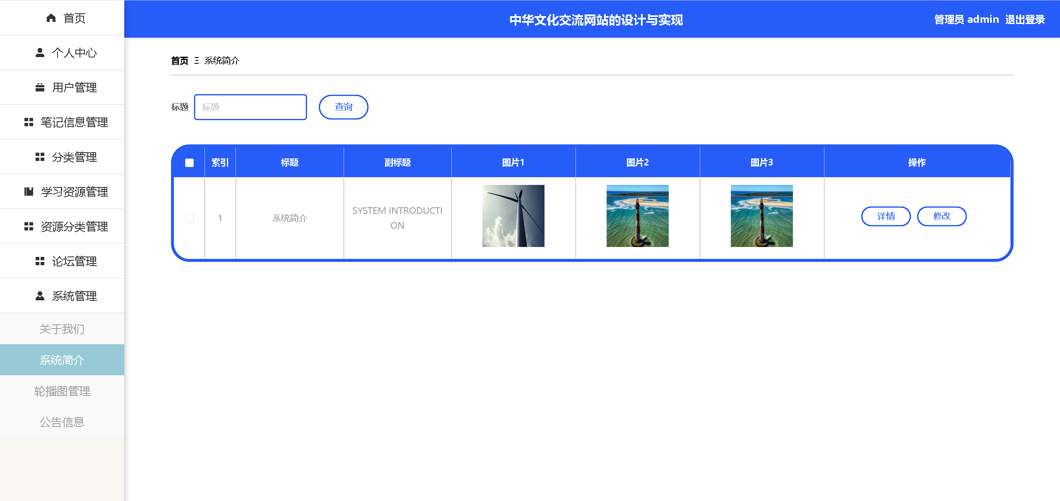Click the person icon next to 个人中心

click(x=40, y=53)
